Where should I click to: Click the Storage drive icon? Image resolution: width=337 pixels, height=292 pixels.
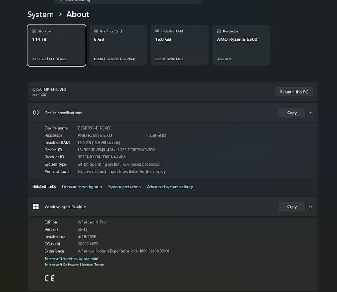(34, 32)
